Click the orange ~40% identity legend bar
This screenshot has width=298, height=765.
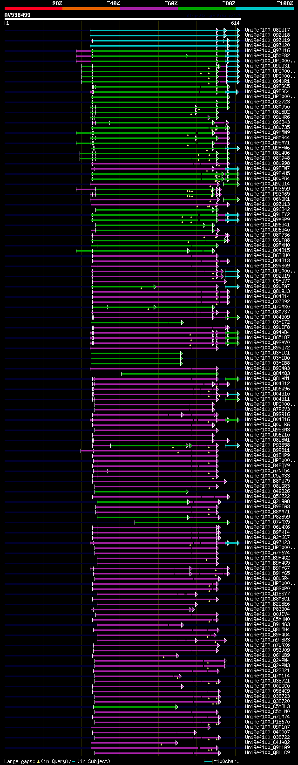91,8
